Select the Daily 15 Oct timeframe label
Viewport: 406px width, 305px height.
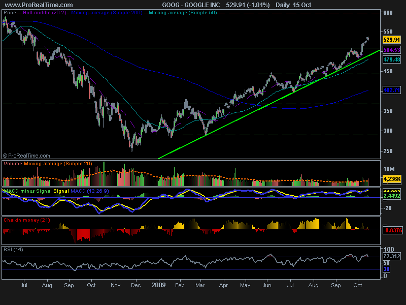pyautogui.click(x=293, y=5)
